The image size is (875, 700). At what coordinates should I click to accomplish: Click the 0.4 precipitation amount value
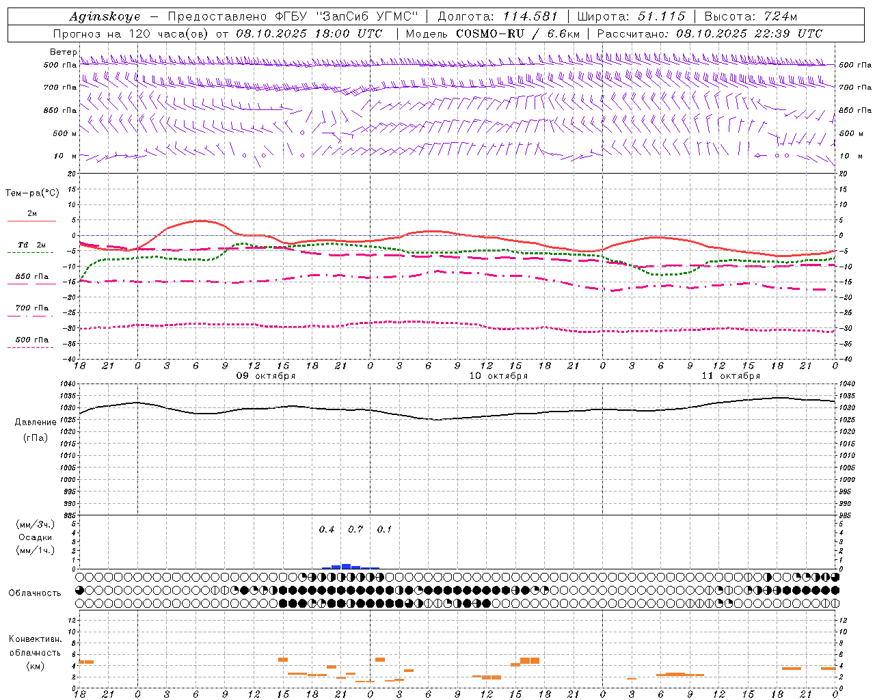tap(327, 529)
